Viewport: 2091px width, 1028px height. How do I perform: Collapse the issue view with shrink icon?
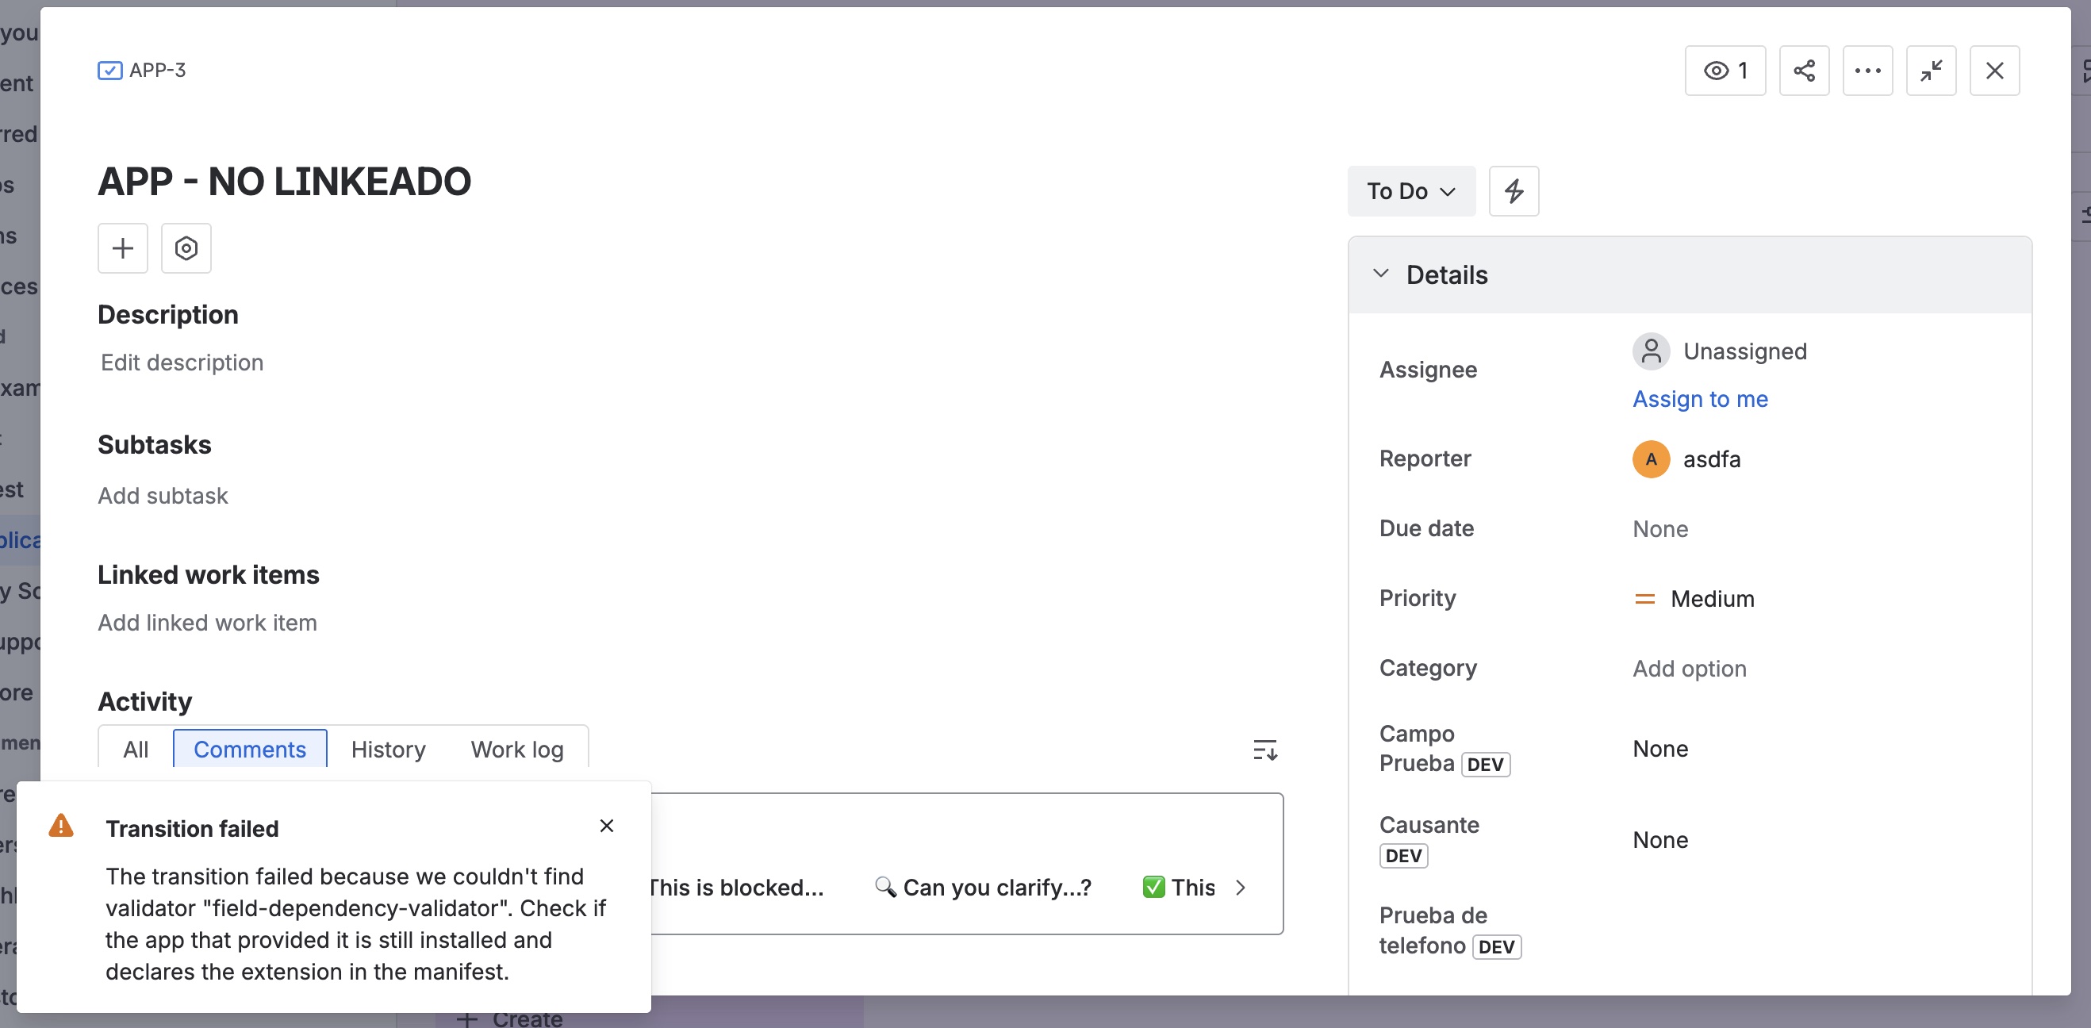point(1930,71)
